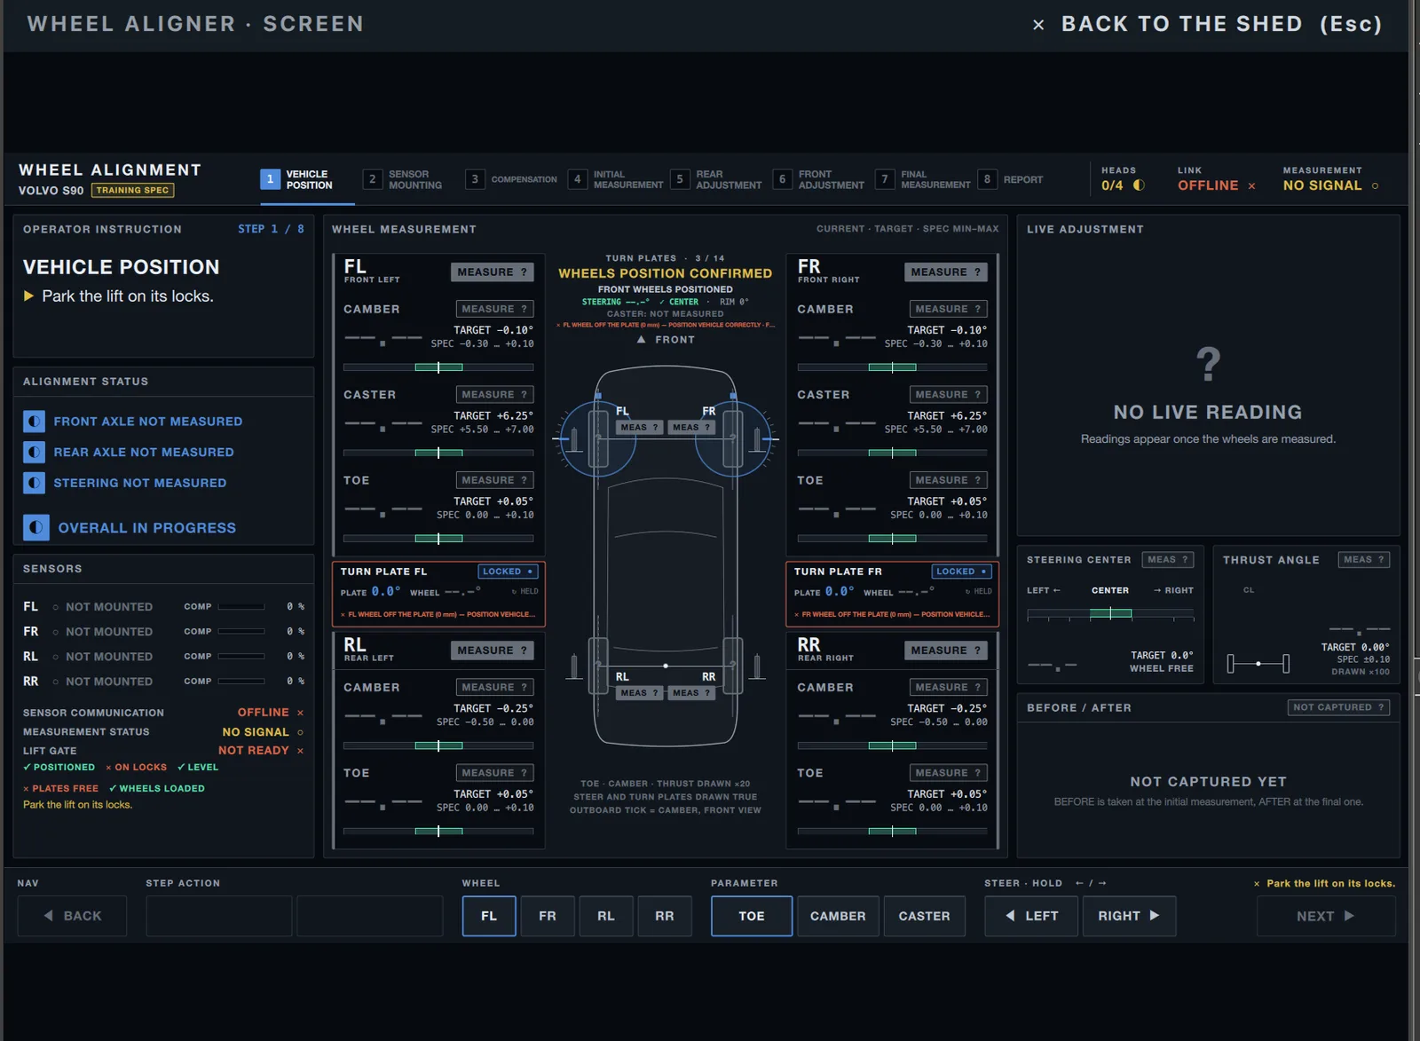Steer RIGHT with the hold button
Image resolution: width=1420 pixels, height=1041 pixels.
pyautogui.click(x=1129, y=916)
